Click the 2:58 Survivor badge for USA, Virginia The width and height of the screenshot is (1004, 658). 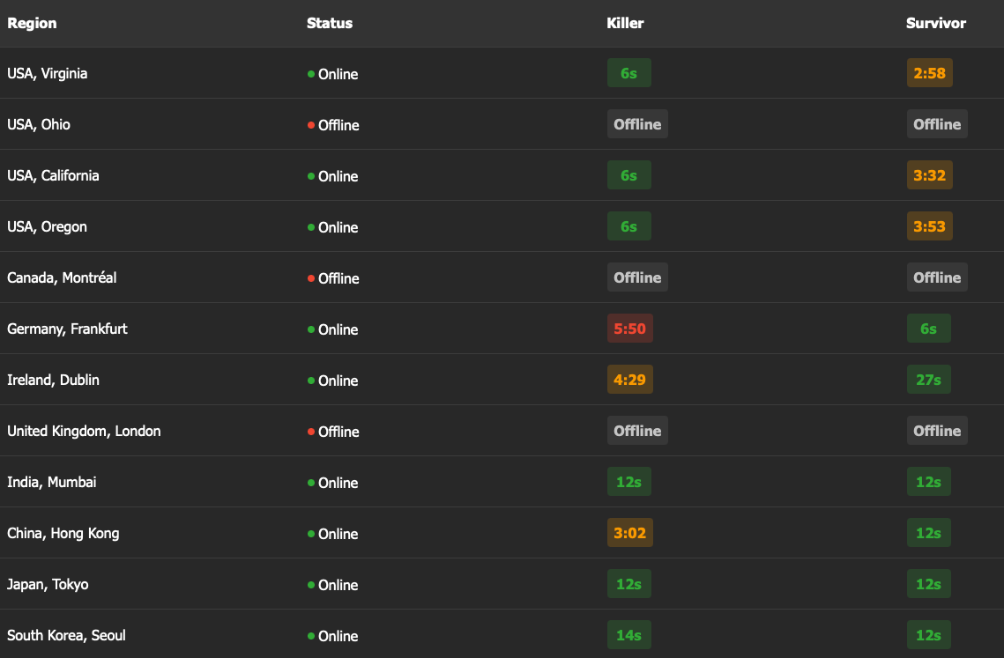(929, 73)
